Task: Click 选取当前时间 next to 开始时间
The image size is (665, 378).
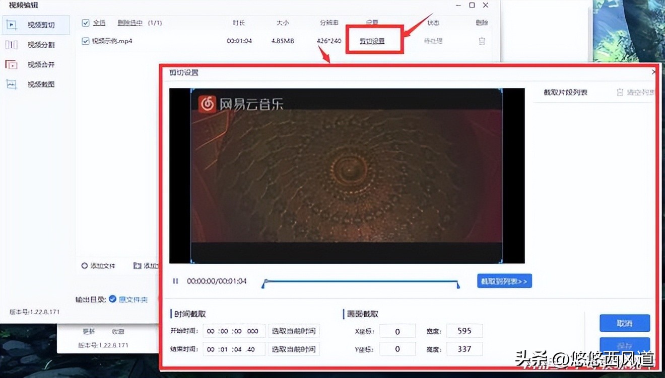Action: [x=294, y=331]
